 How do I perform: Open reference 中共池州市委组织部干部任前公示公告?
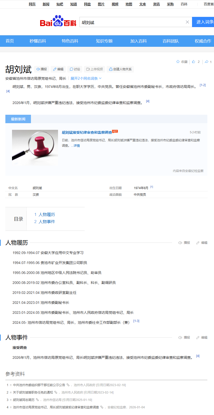39,385
